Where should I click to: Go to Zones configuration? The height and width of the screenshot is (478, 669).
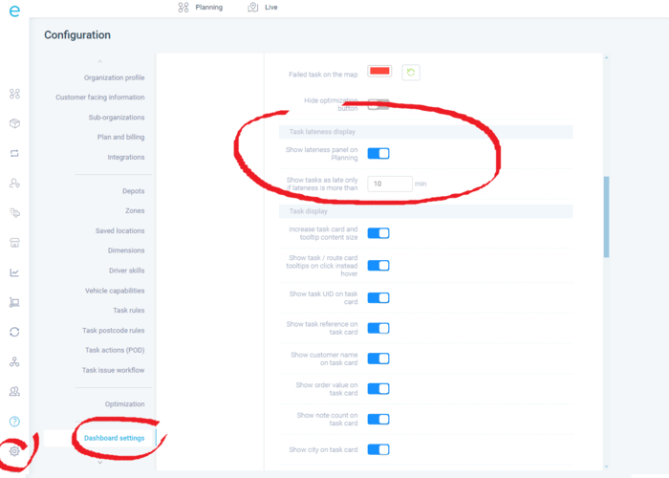135,211
